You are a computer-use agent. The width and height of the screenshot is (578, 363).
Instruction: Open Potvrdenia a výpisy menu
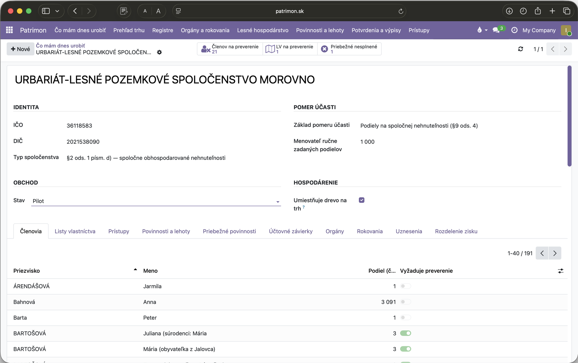376,30
